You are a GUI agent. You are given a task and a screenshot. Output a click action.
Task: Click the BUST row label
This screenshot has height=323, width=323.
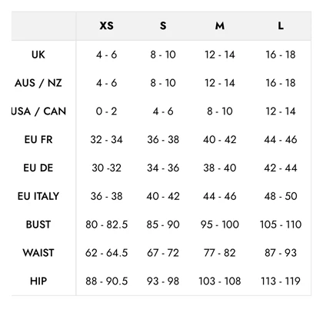point(38,225)
